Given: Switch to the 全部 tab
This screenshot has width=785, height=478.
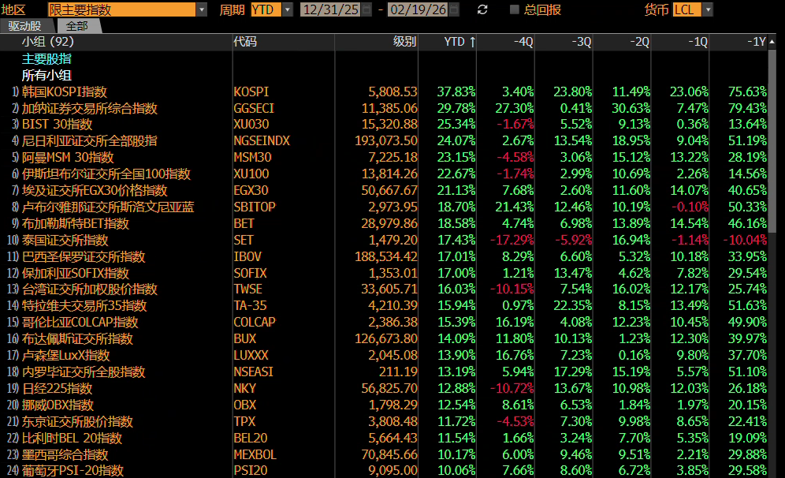Looking at the screenshot, I should [77, 26].
